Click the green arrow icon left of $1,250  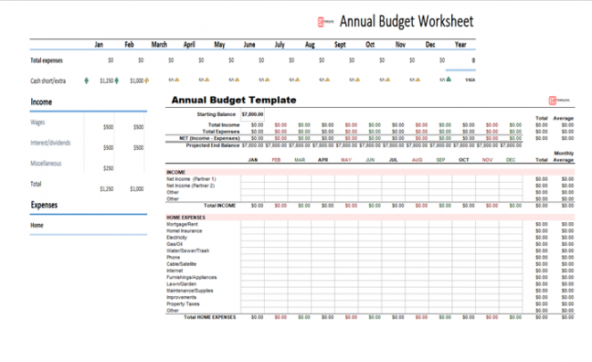pos(87,80)
